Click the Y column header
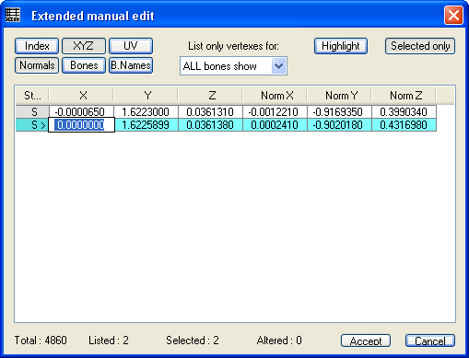This screenshot has height=358, width=469. point(146,96)
